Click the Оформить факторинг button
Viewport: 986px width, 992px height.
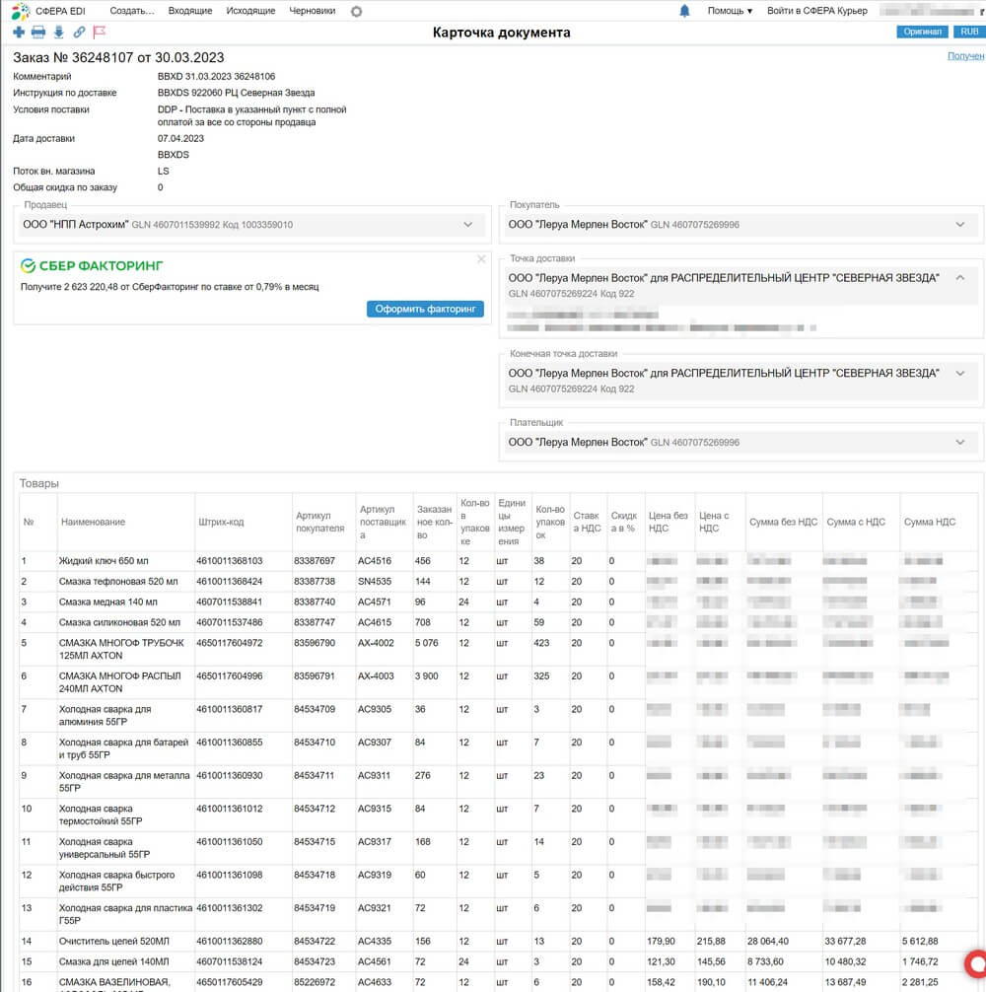click(x=425, y=309)
